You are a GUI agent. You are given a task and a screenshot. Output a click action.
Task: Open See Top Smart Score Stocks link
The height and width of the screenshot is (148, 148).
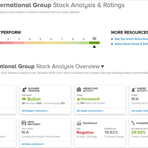point(131,39)
